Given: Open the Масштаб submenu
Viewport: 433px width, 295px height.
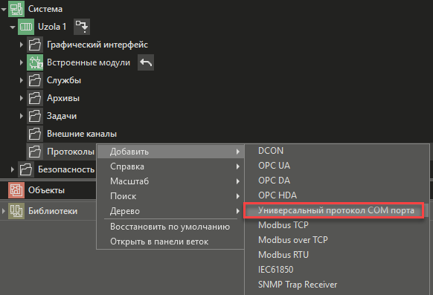Looking at the screenshot, I should tap(170, 181).
